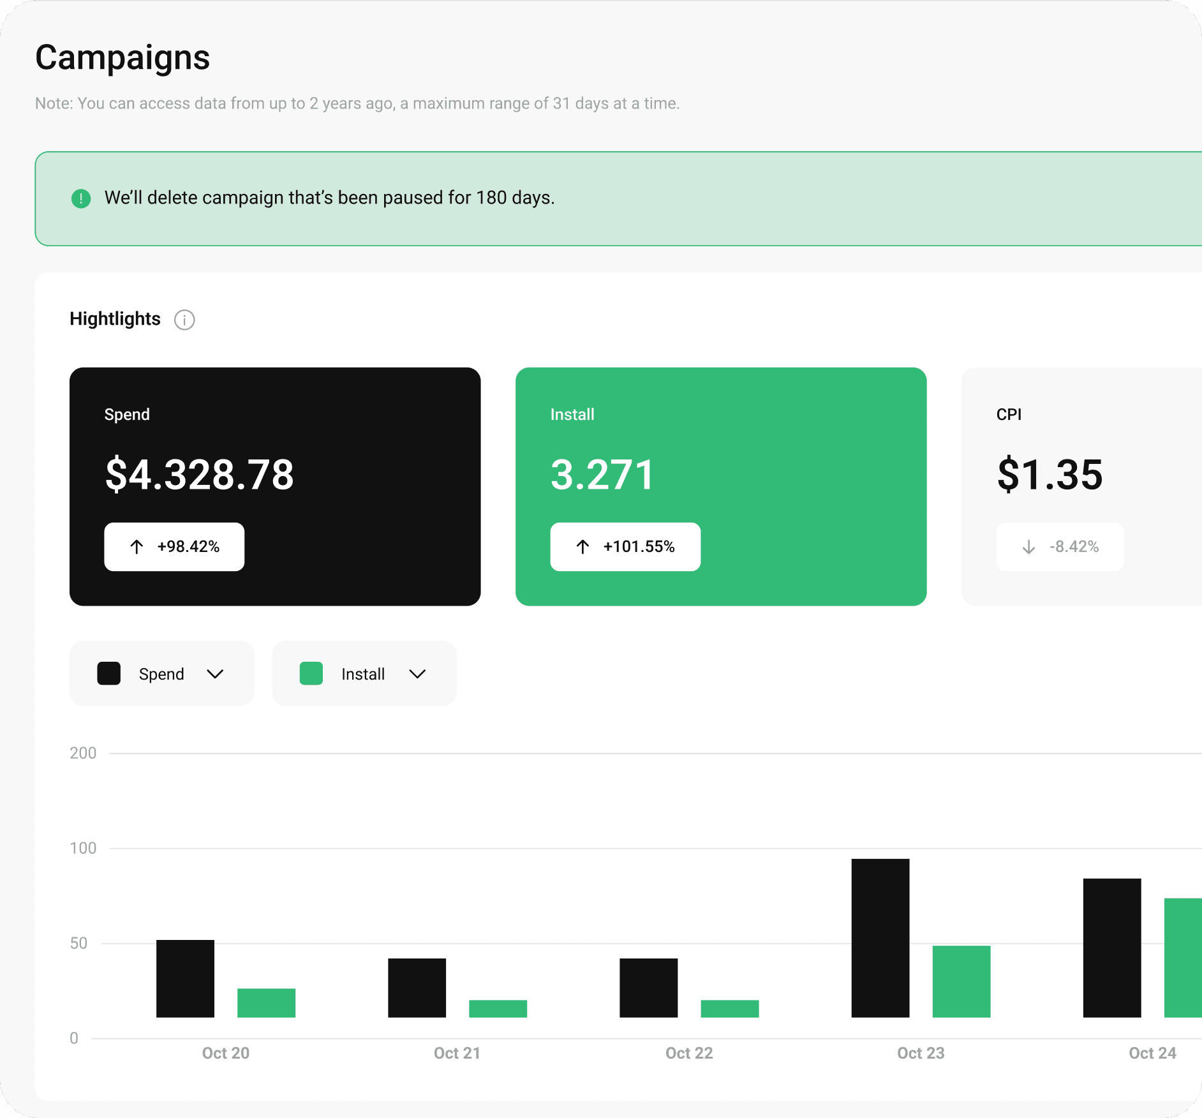Click the -8.42% change badge
1202x1118 pixels.
(x=1060, y=547)
